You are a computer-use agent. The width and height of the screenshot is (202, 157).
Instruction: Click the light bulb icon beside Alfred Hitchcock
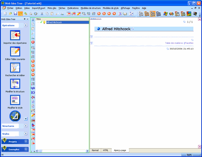44,22
